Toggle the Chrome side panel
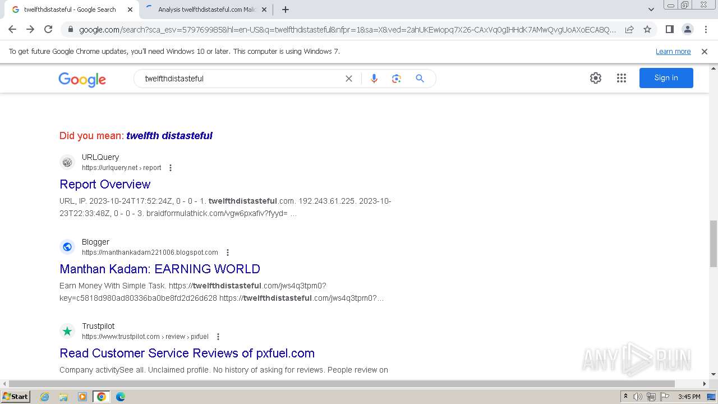This screenshot has width=718, height=404. (x=669, y=29)
